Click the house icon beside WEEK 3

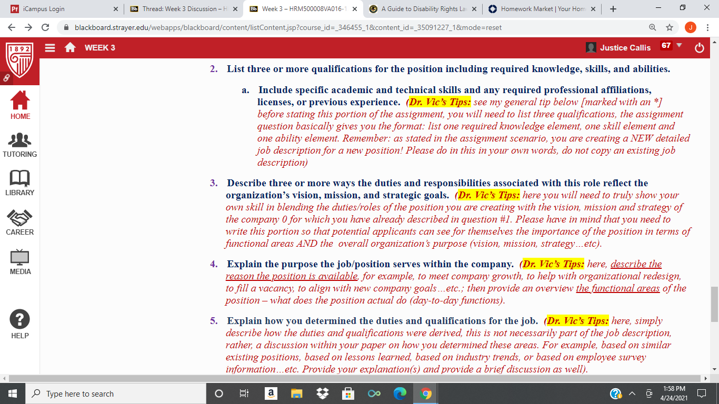point(70,47)
